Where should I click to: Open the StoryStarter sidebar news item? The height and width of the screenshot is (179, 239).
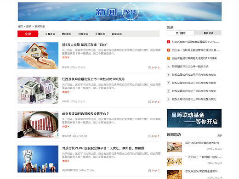point(196,42)
